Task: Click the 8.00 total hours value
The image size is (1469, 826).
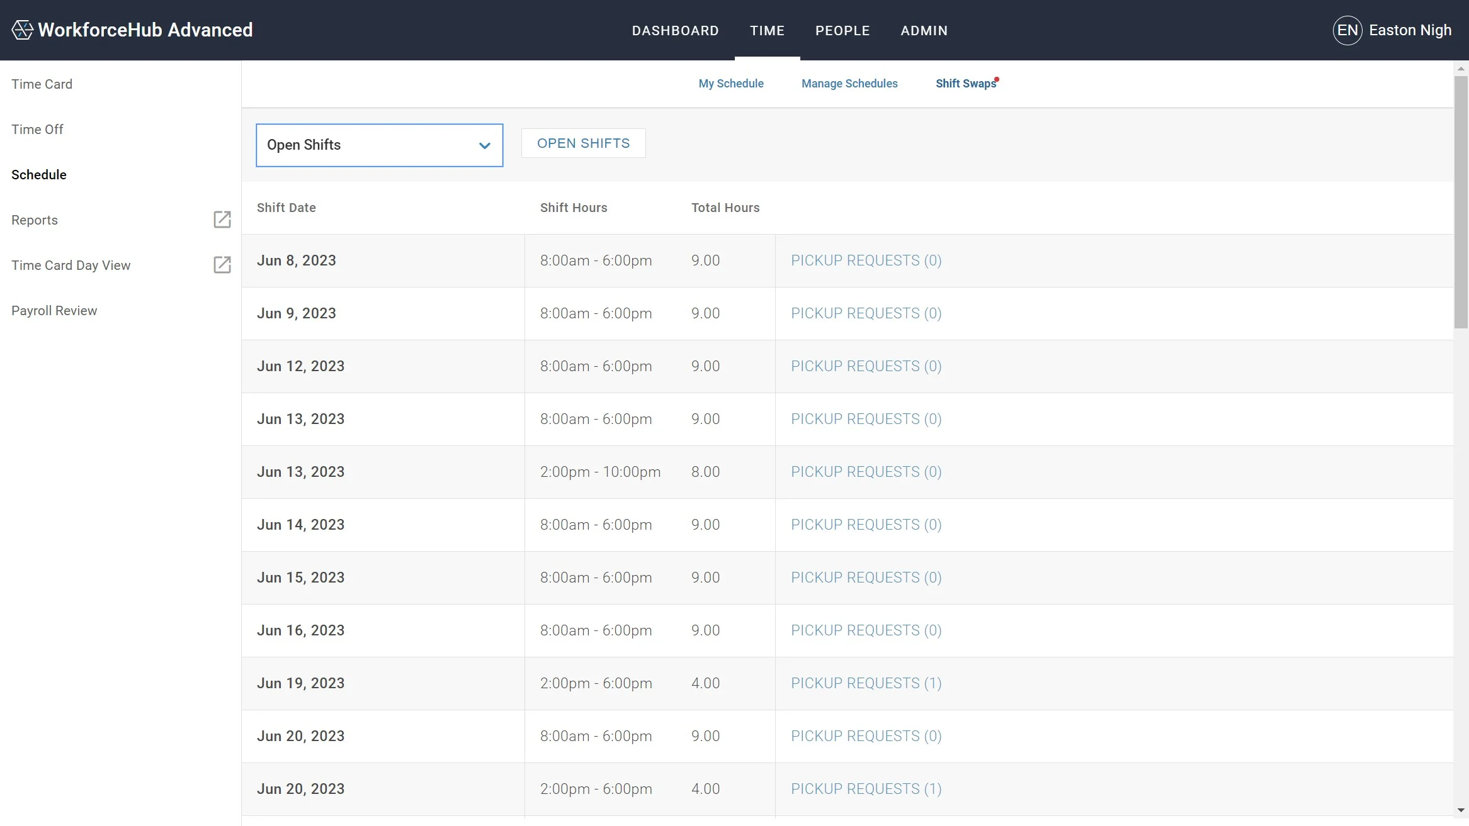Action: (x=705, y=472)
